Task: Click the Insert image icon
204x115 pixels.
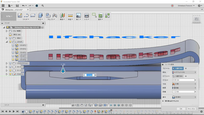Action: [x=78, y=15]
